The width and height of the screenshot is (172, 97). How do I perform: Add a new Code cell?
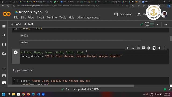[16, 24]
